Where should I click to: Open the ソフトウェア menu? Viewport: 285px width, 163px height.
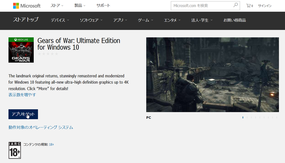91,20
